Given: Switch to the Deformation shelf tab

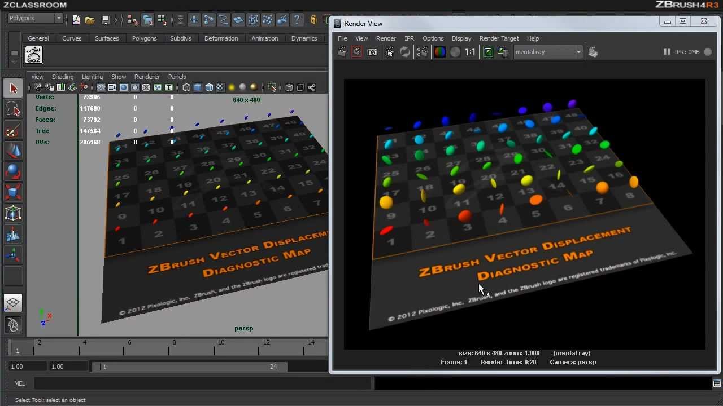Looking at the screenshot, I should coord(221,38).
